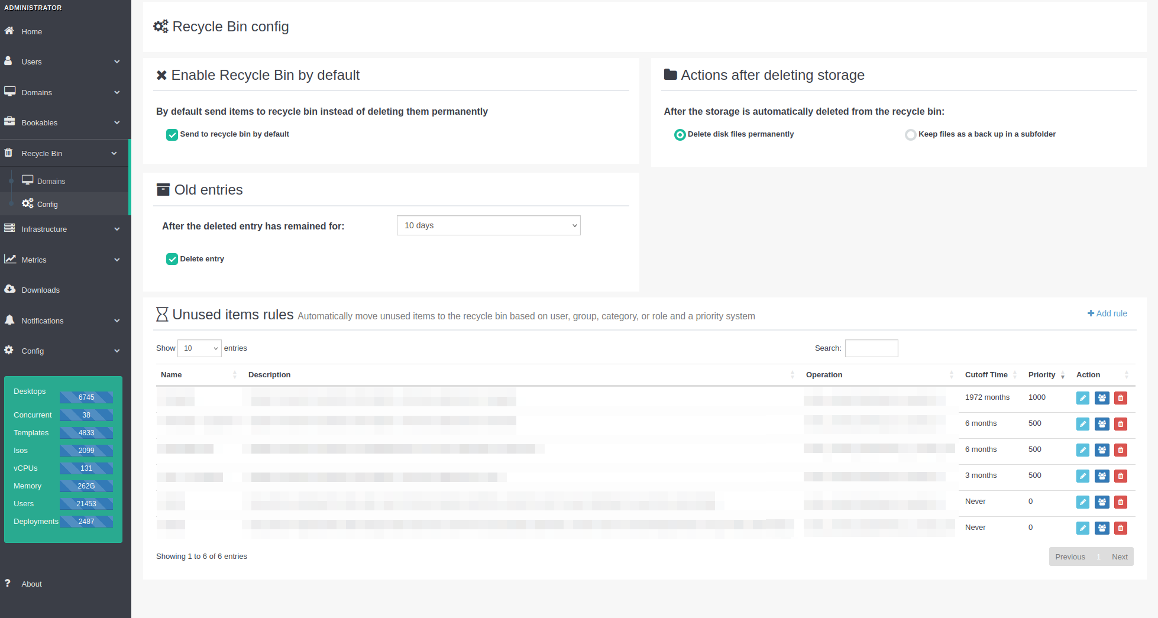Click the About question mark icon
The image size is (1158, 618).
(x=8, y=583)
